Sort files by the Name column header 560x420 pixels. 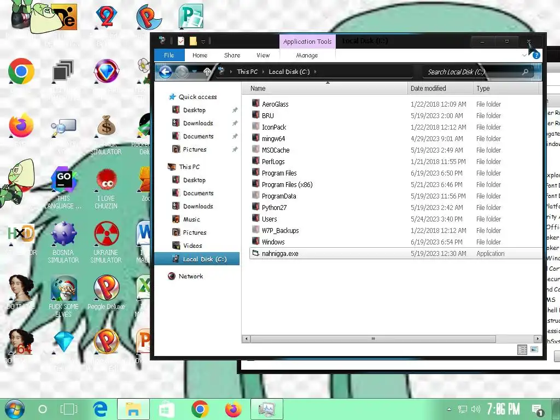[324, 89]
